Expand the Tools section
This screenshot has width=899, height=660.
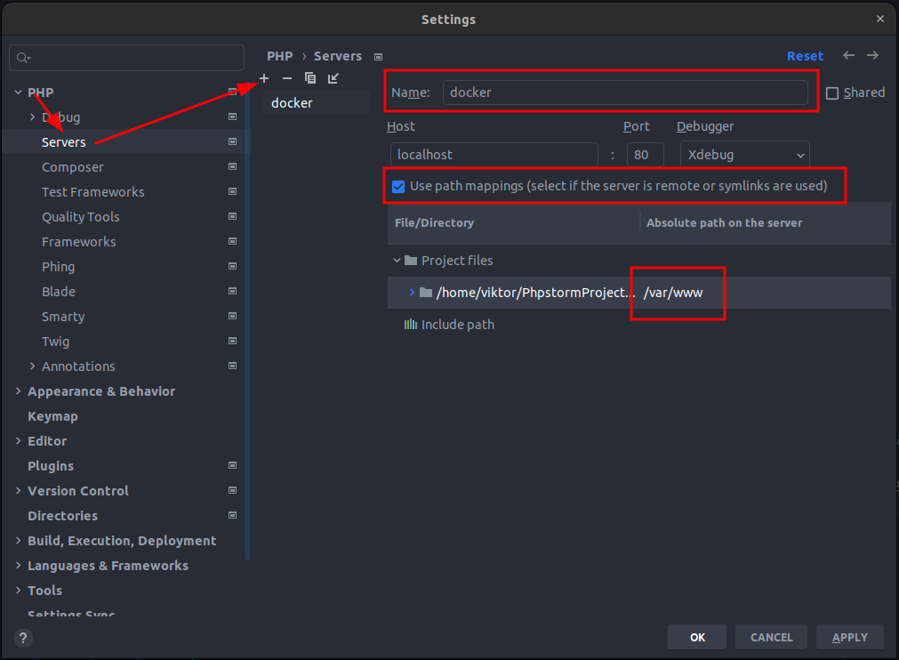point(19,590)
